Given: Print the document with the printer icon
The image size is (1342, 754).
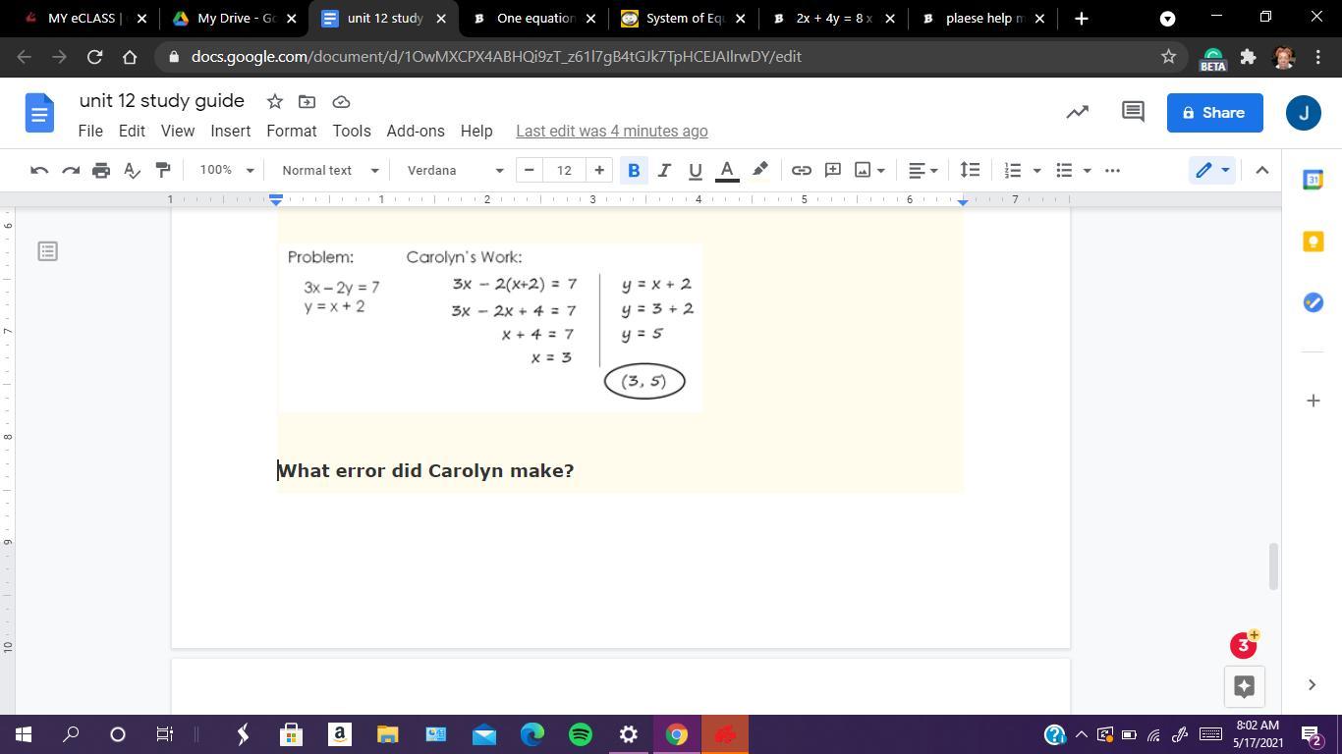Looking at the screenshot, I should 101,170.
